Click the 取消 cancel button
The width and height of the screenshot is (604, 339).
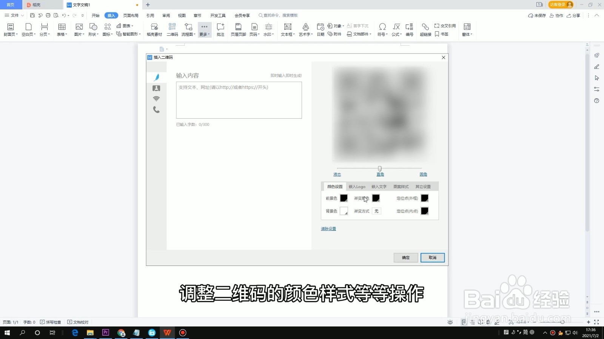433,258
